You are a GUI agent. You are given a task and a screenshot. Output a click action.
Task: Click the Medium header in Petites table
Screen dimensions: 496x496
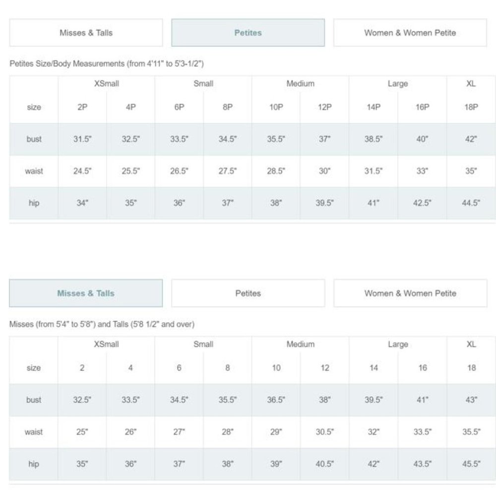coord(301,84)
